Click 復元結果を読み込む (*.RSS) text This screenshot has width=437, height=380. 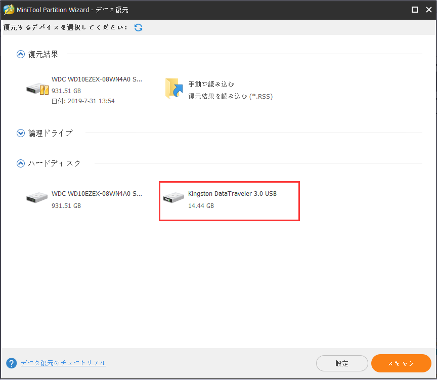(x=230, y=96)
